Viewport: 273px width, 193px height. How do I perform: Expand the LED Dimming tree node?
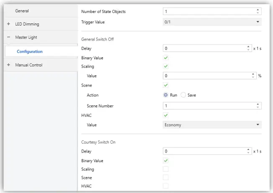pyautogui.click(x=8, y=24)
